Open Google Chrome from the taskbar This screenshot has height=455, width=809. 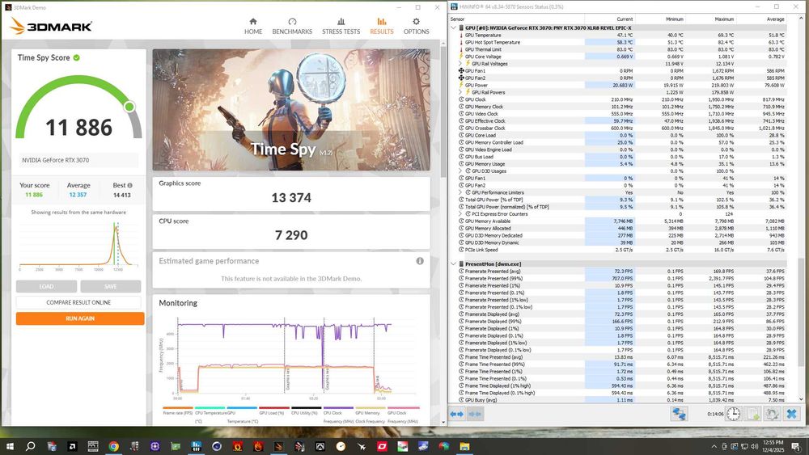(x=113, y=446)
